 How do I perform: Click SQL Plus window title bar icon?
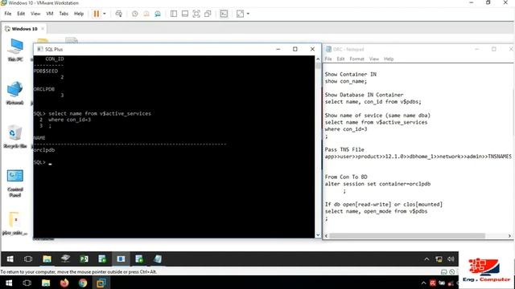[40, 49]
